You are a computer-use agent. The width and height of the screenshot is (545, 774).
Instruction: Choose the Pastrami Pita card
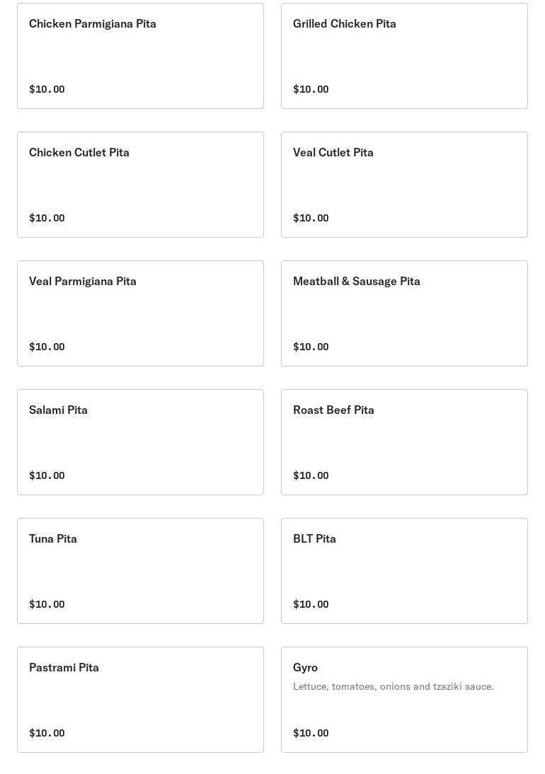point(140,700)
